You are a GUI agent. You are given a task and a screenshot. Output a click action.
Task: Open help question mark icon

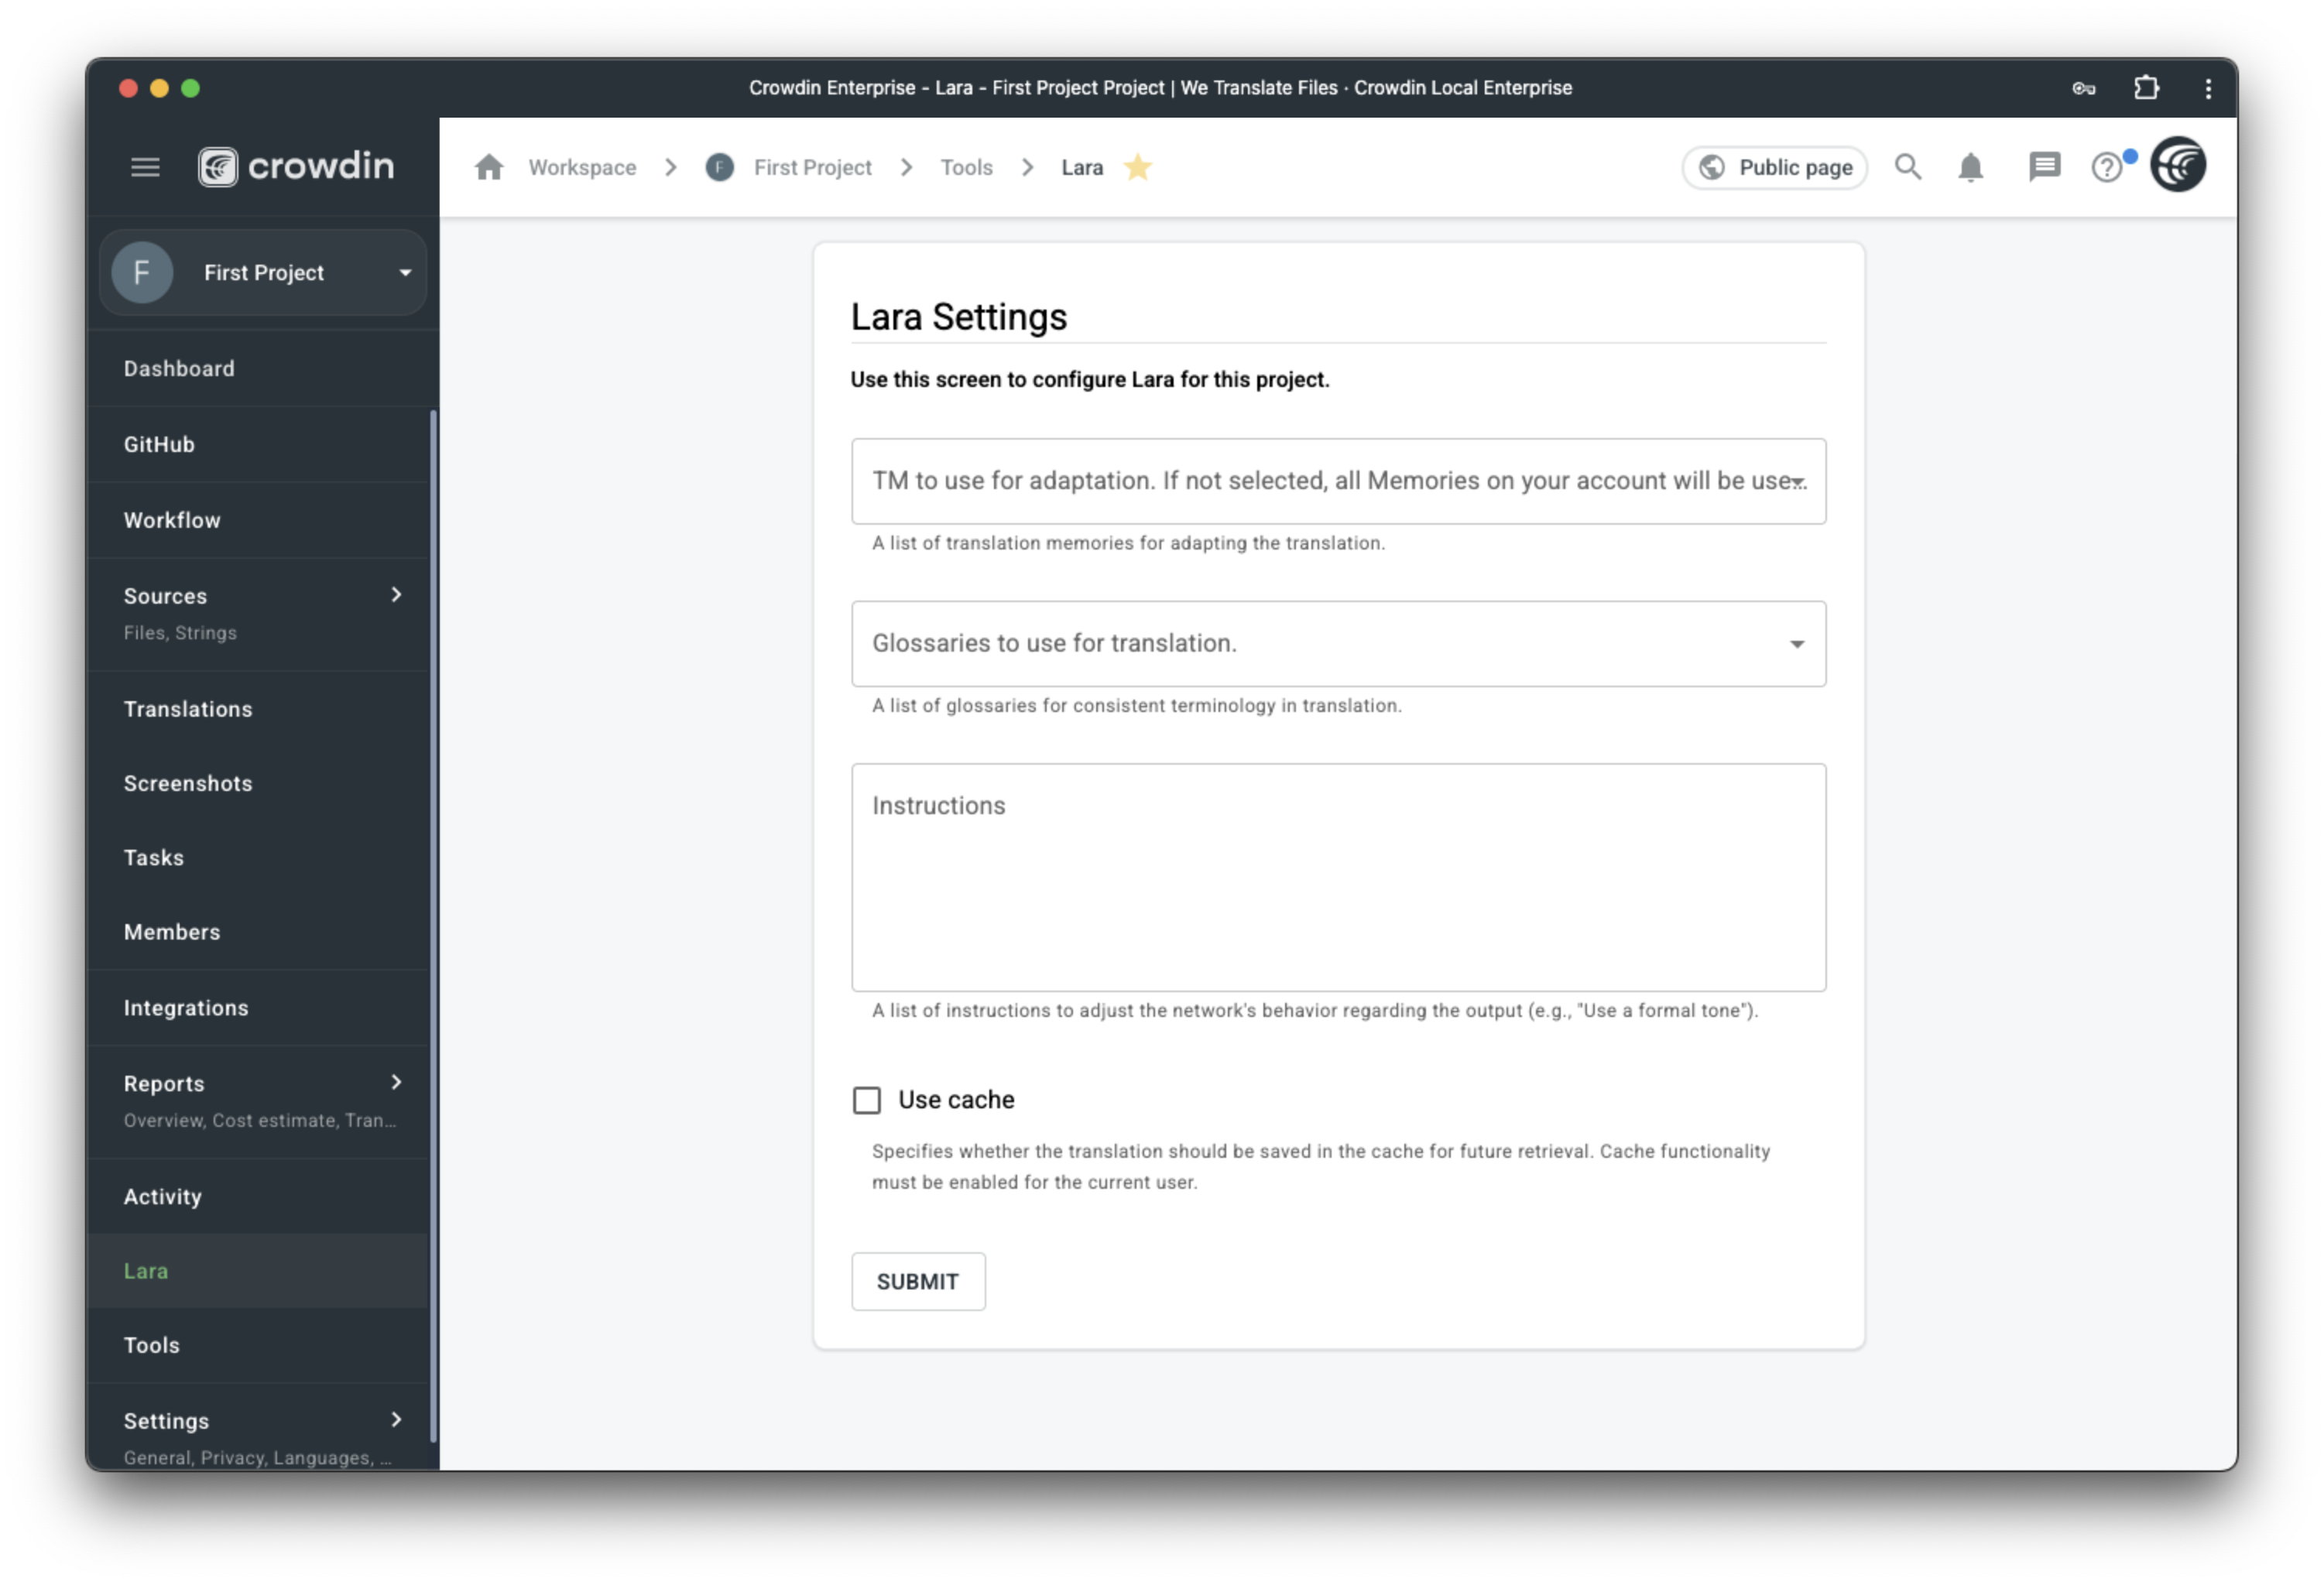2107,167
